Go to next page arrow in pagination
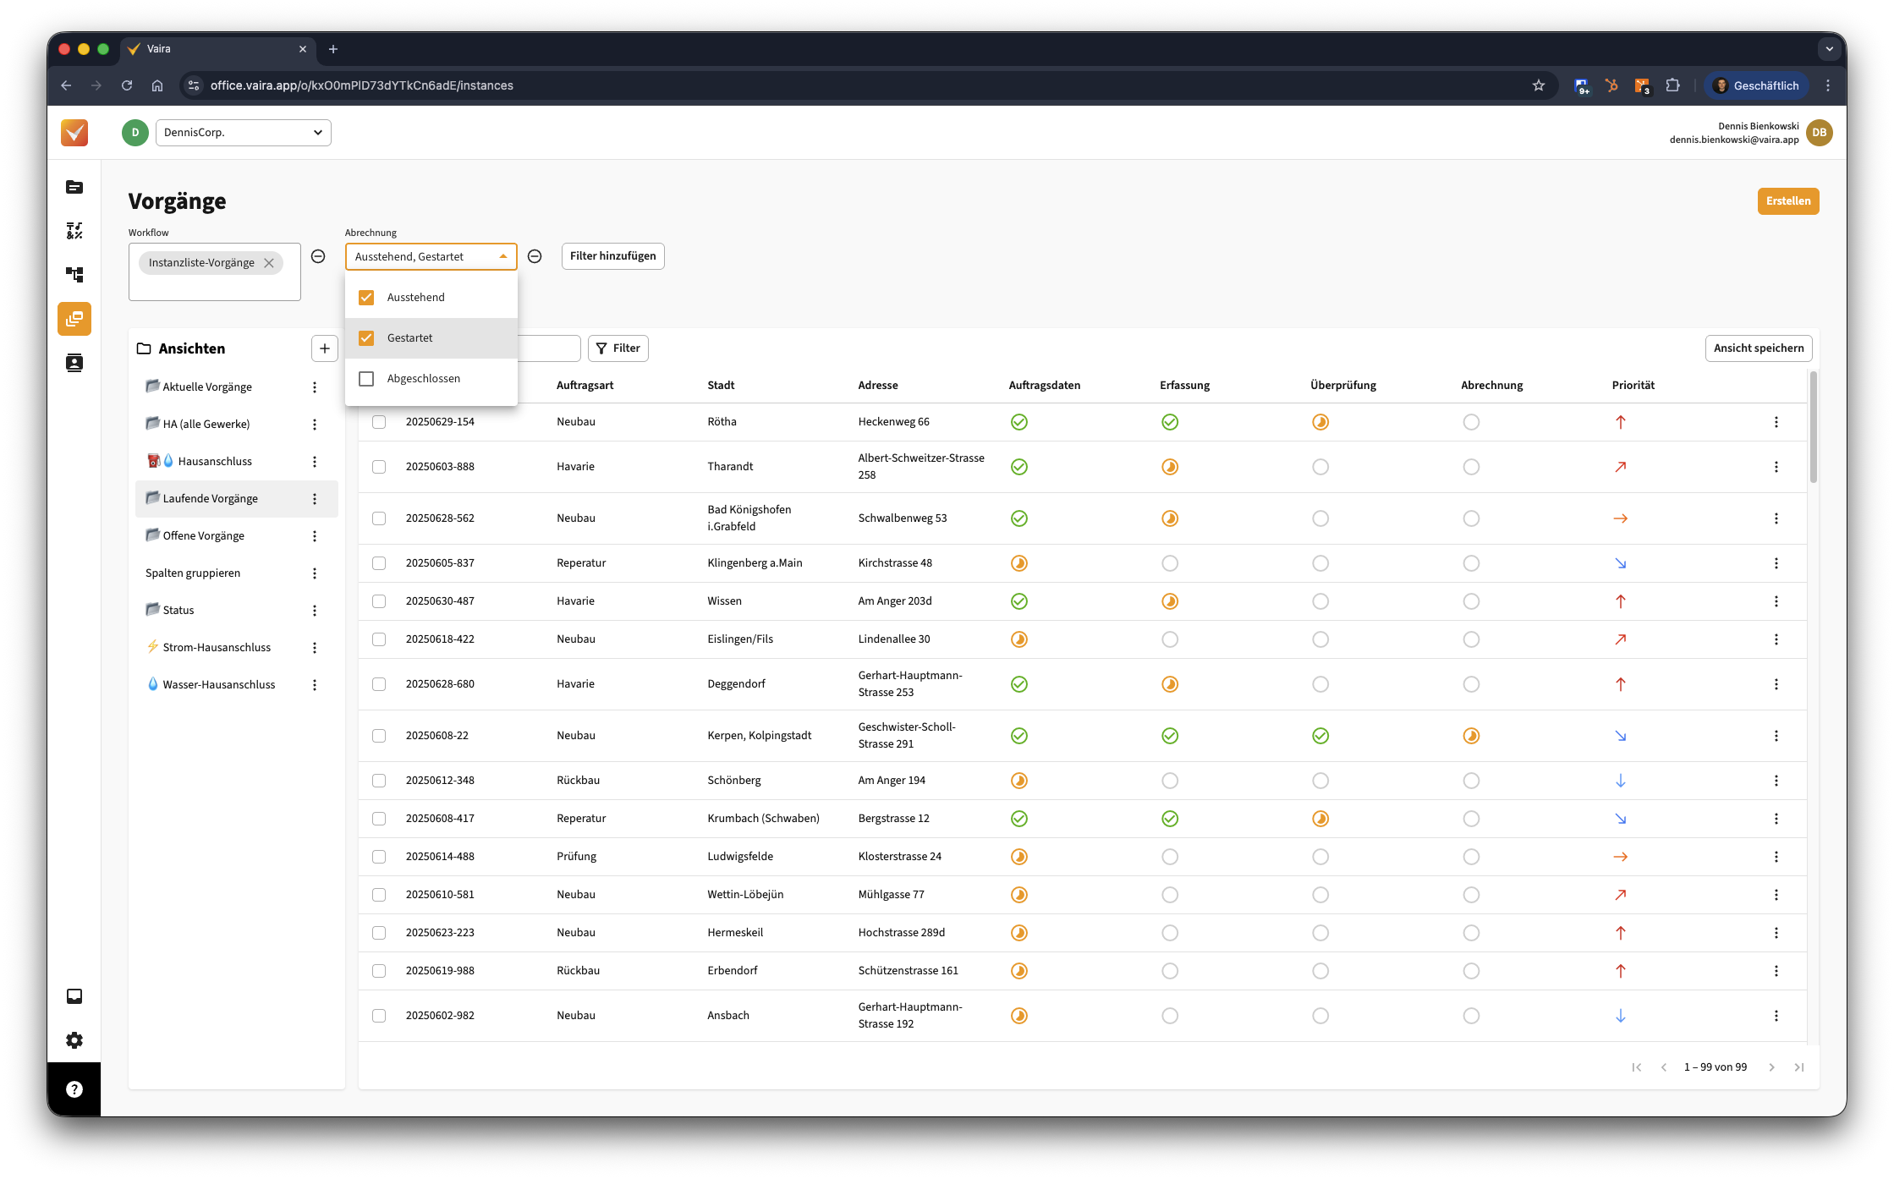1894x1179 pixels. pyautogui.click(x=1771, y=1067)
